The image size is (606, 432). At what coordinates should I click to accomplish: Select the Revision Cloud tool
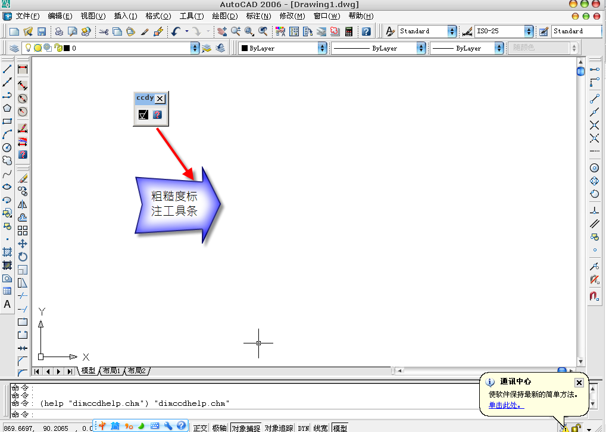[x=7, y=160]
